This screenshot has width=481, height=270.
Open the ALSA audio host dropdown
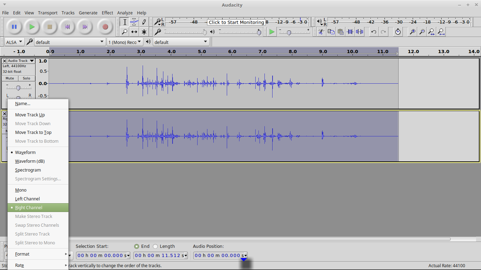pos(14,42)
